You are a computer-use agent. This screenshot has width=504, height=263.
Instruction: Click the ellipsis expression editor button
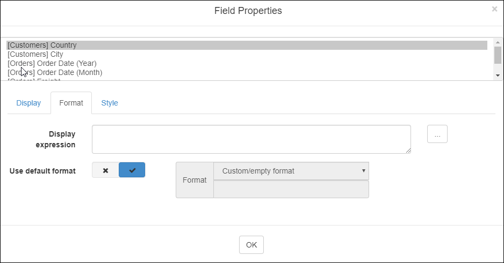tap(437, 134)
